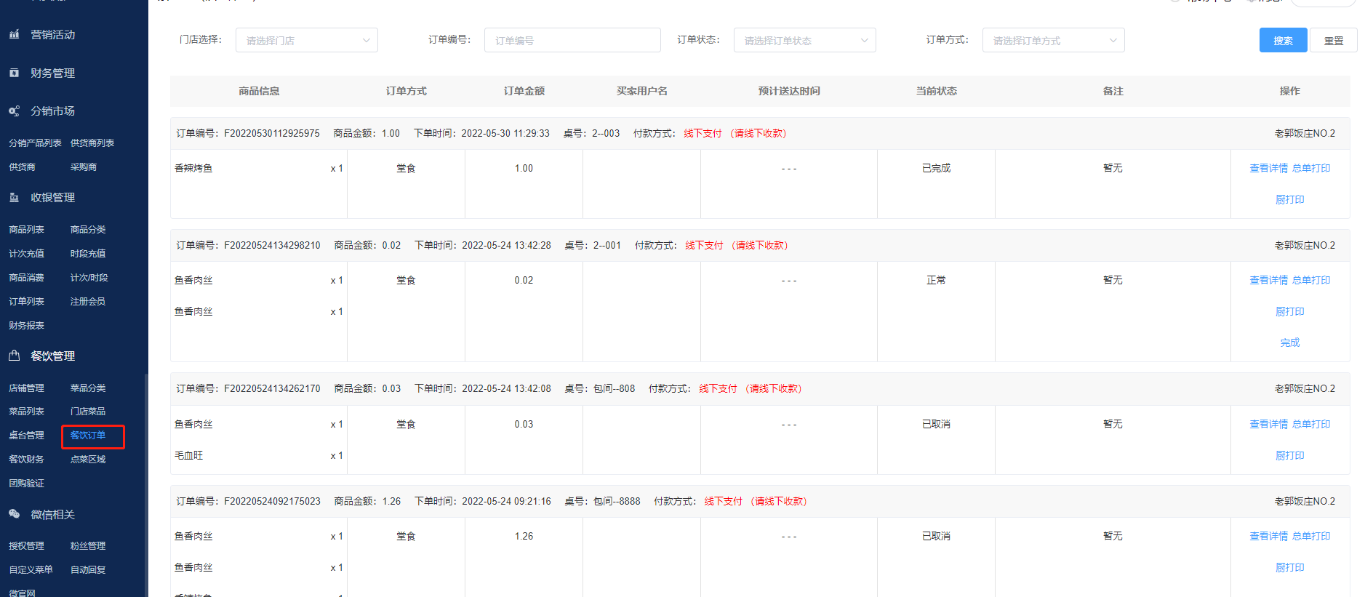The width and height of the screenshot is (1365, 597).
Task: Click the 分销市场 gears icon
Action: click(x=14, y=111)
